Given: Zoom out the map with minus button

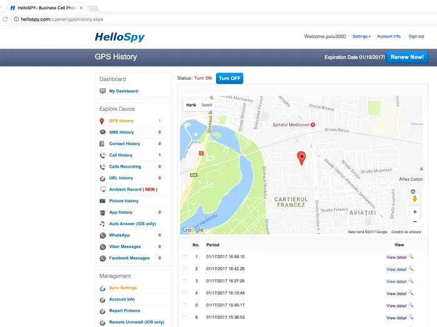Looking at the screenshot, I should point(415,222).
